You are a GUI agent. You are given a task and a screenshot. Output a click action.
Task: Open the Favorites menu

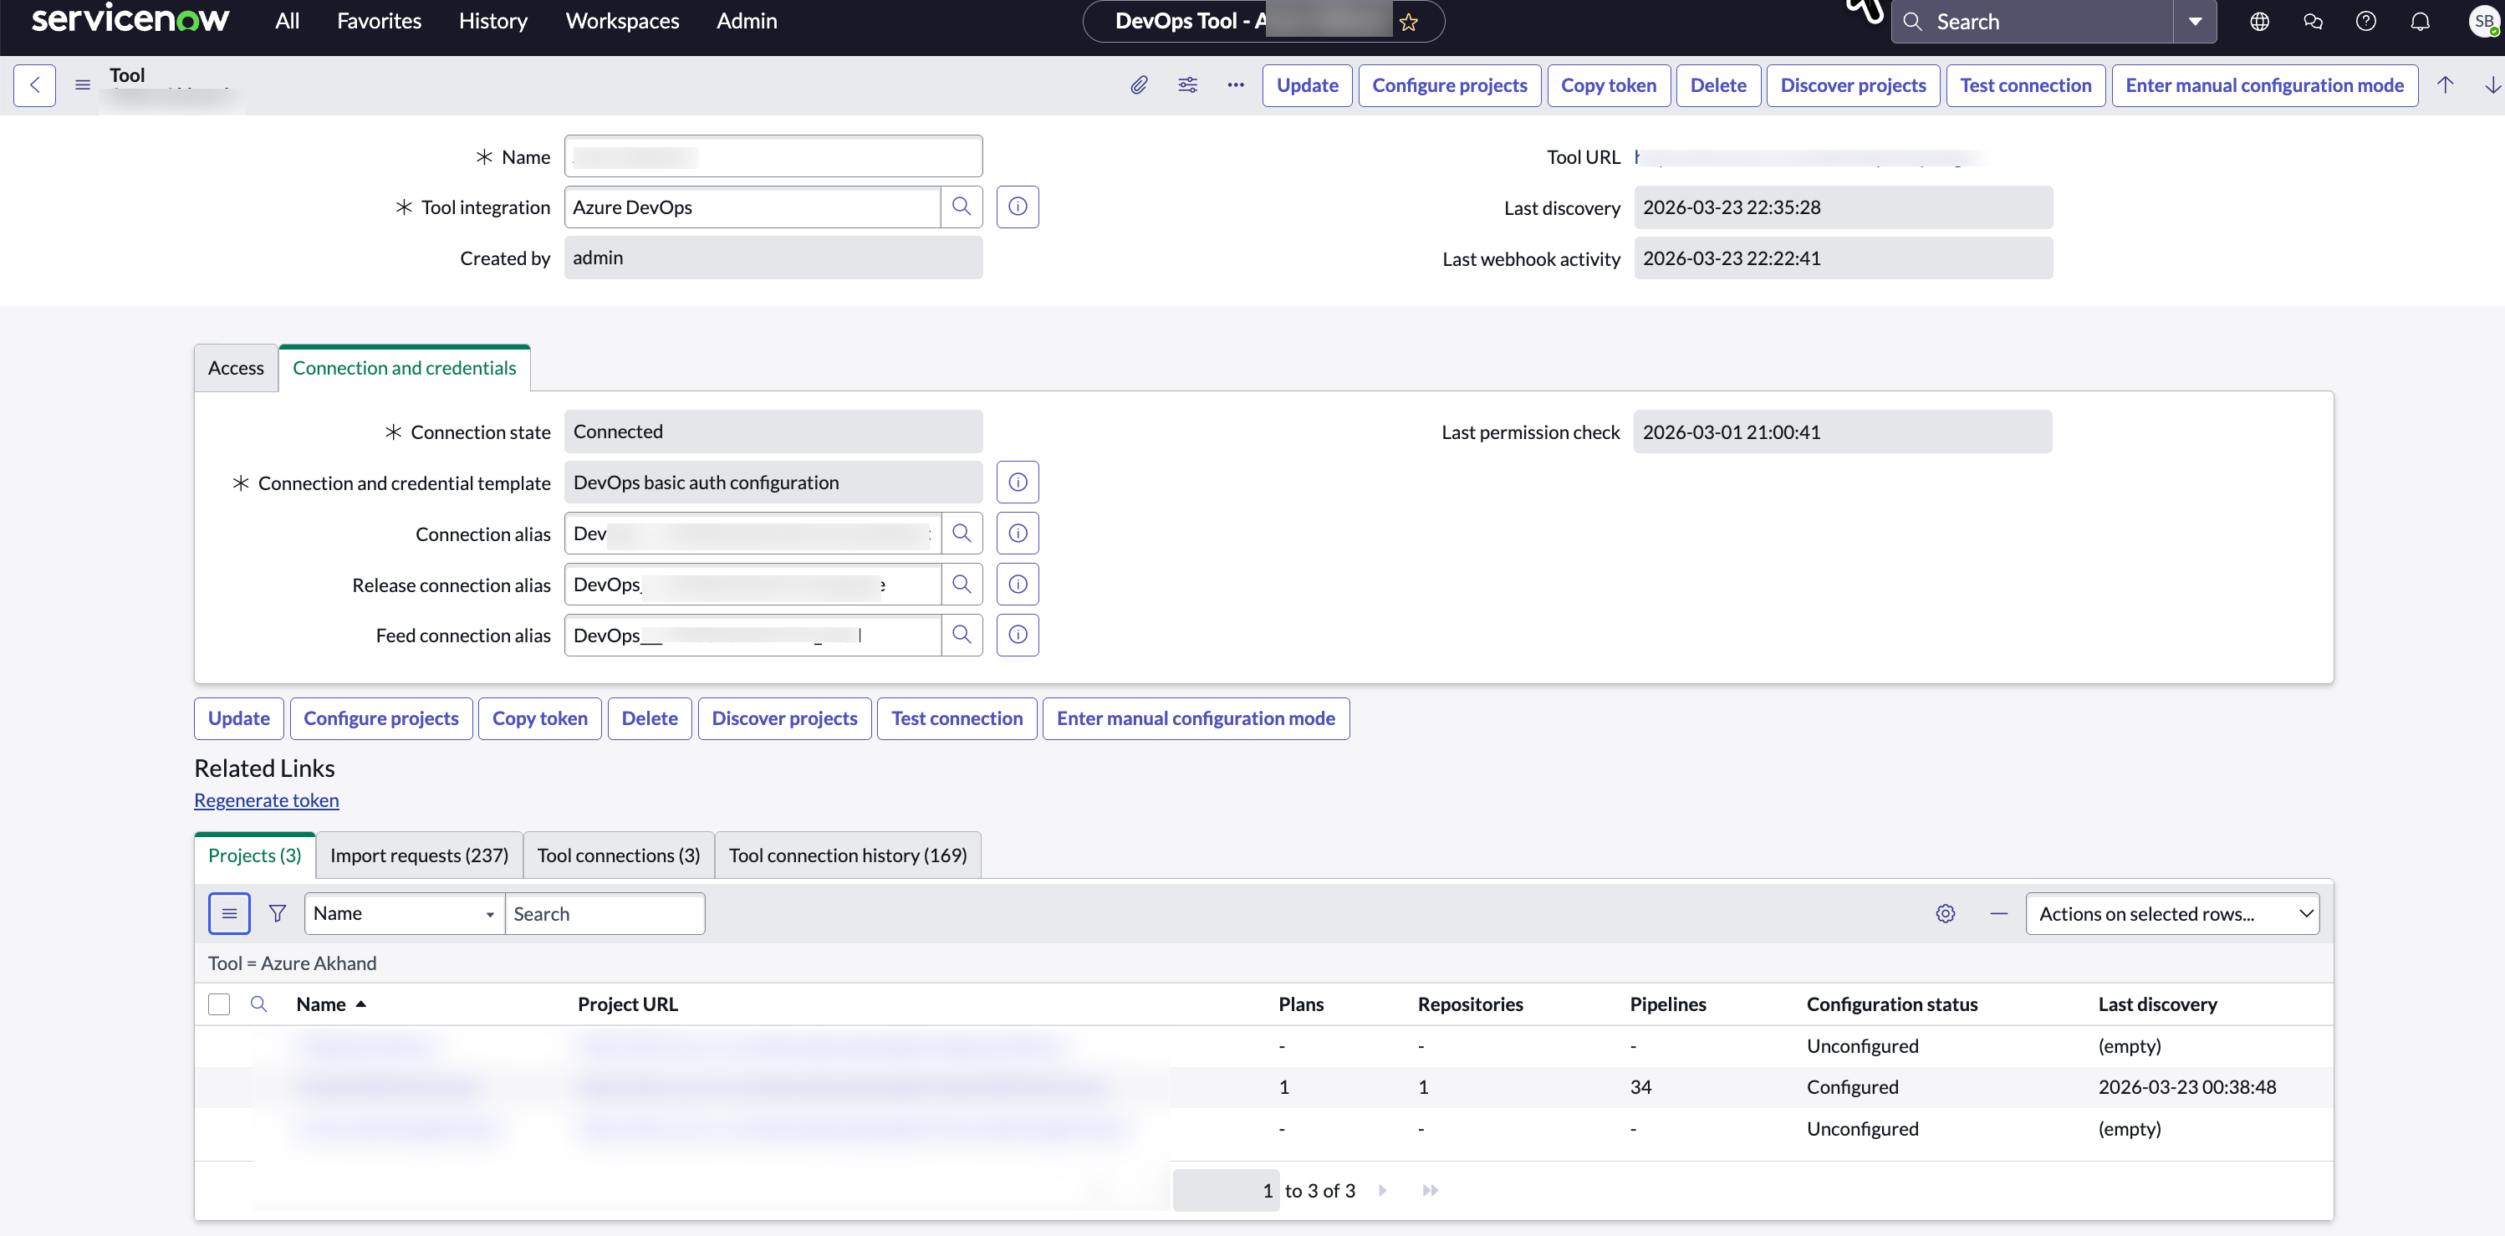click(x=378, y=20)
